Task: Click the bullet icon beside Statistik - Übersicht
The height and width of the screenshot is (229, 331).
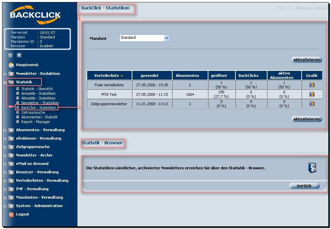Action: pyautogui.click(x=18, y=89)
